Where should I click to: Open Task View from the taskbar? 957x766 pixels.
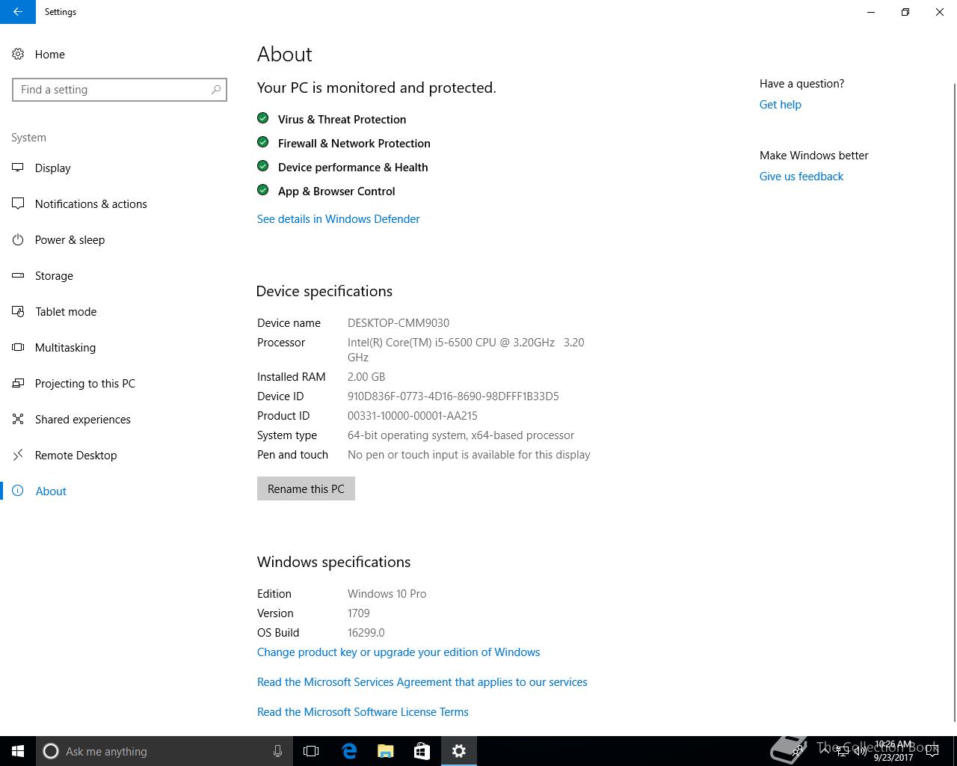tap(311, 751)
